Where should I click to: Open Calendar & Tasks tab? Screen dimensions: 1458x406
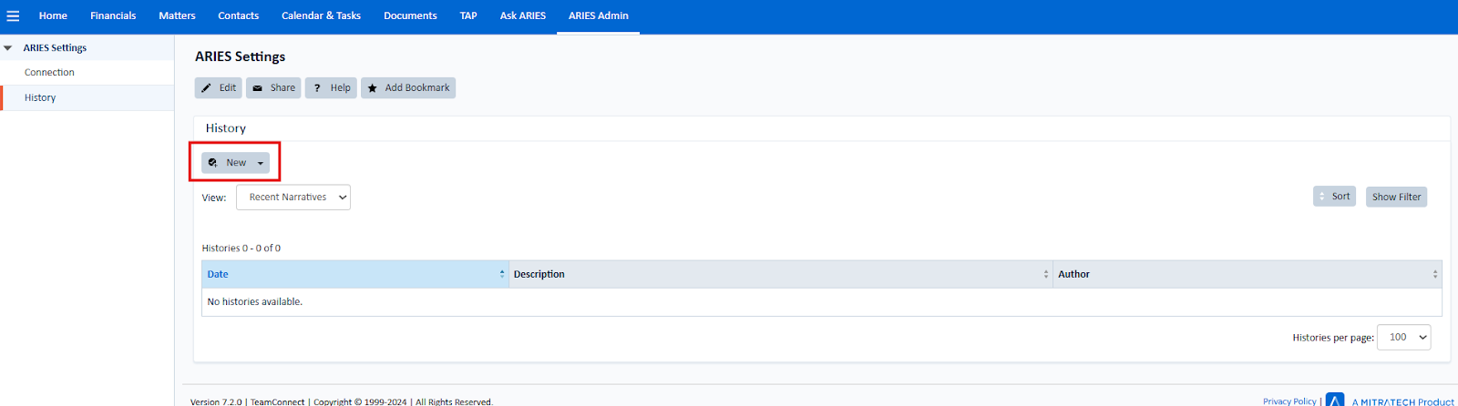(x=321, y=15)
